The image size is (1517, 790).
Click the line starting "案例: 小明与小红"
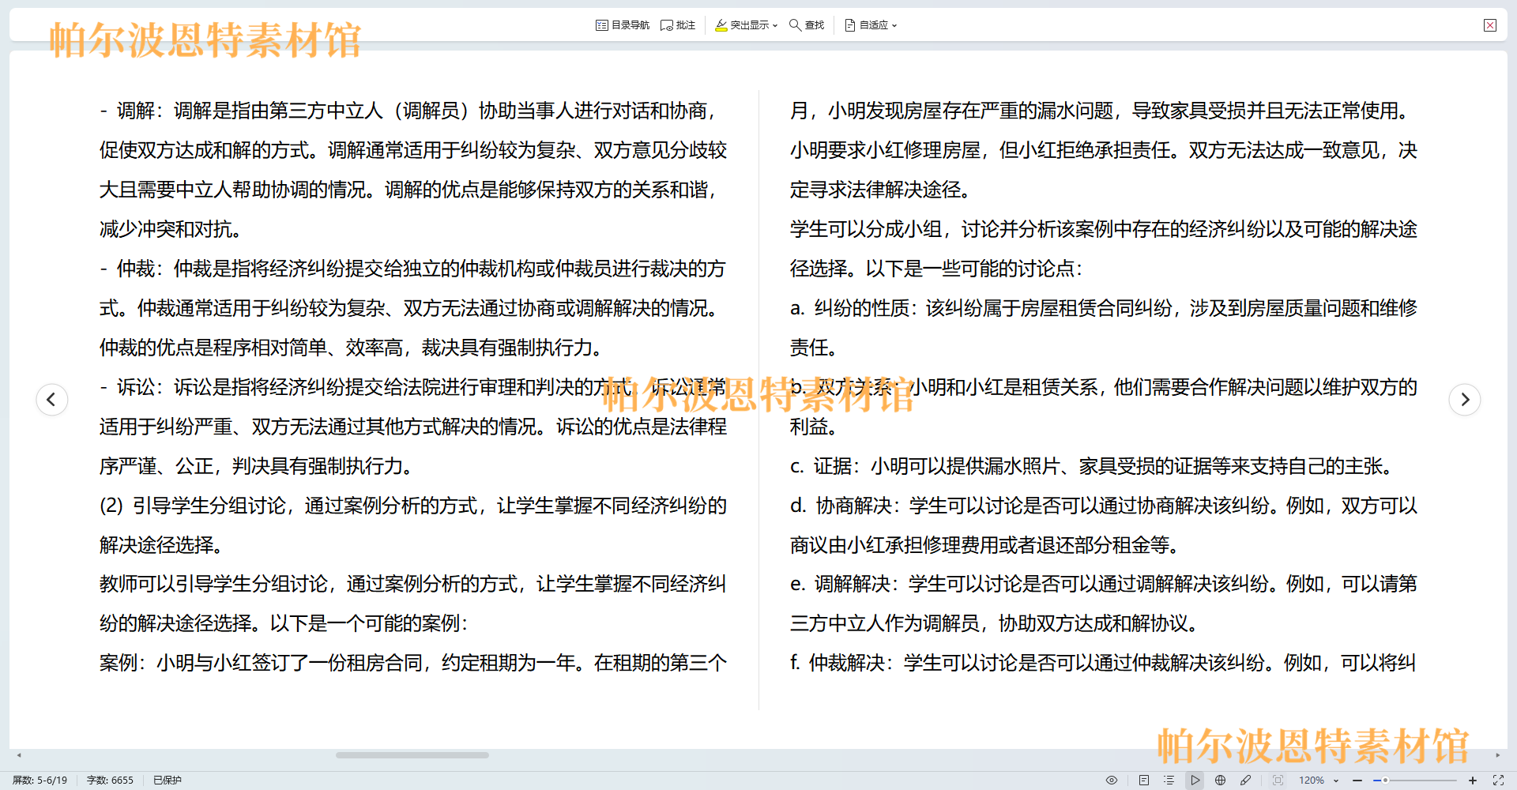412,664
